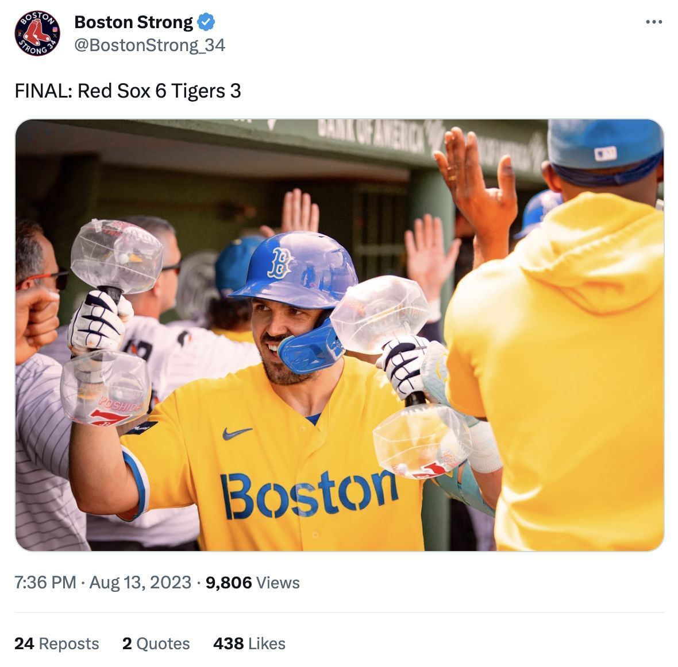Click the Boston Strong 34 profile avatar

(x=37, y=33)
